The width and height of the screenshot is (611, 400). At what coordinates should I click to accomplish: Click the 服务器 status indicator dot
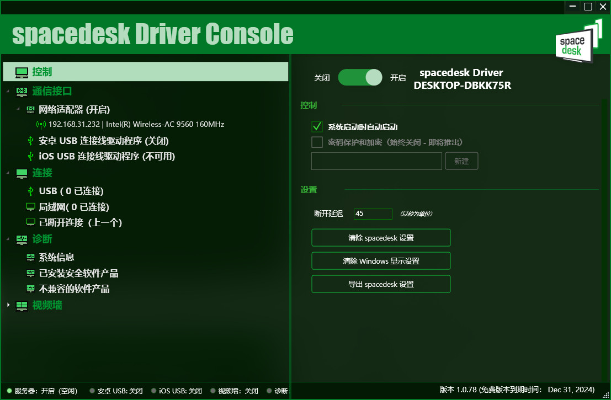coord(9,391)
